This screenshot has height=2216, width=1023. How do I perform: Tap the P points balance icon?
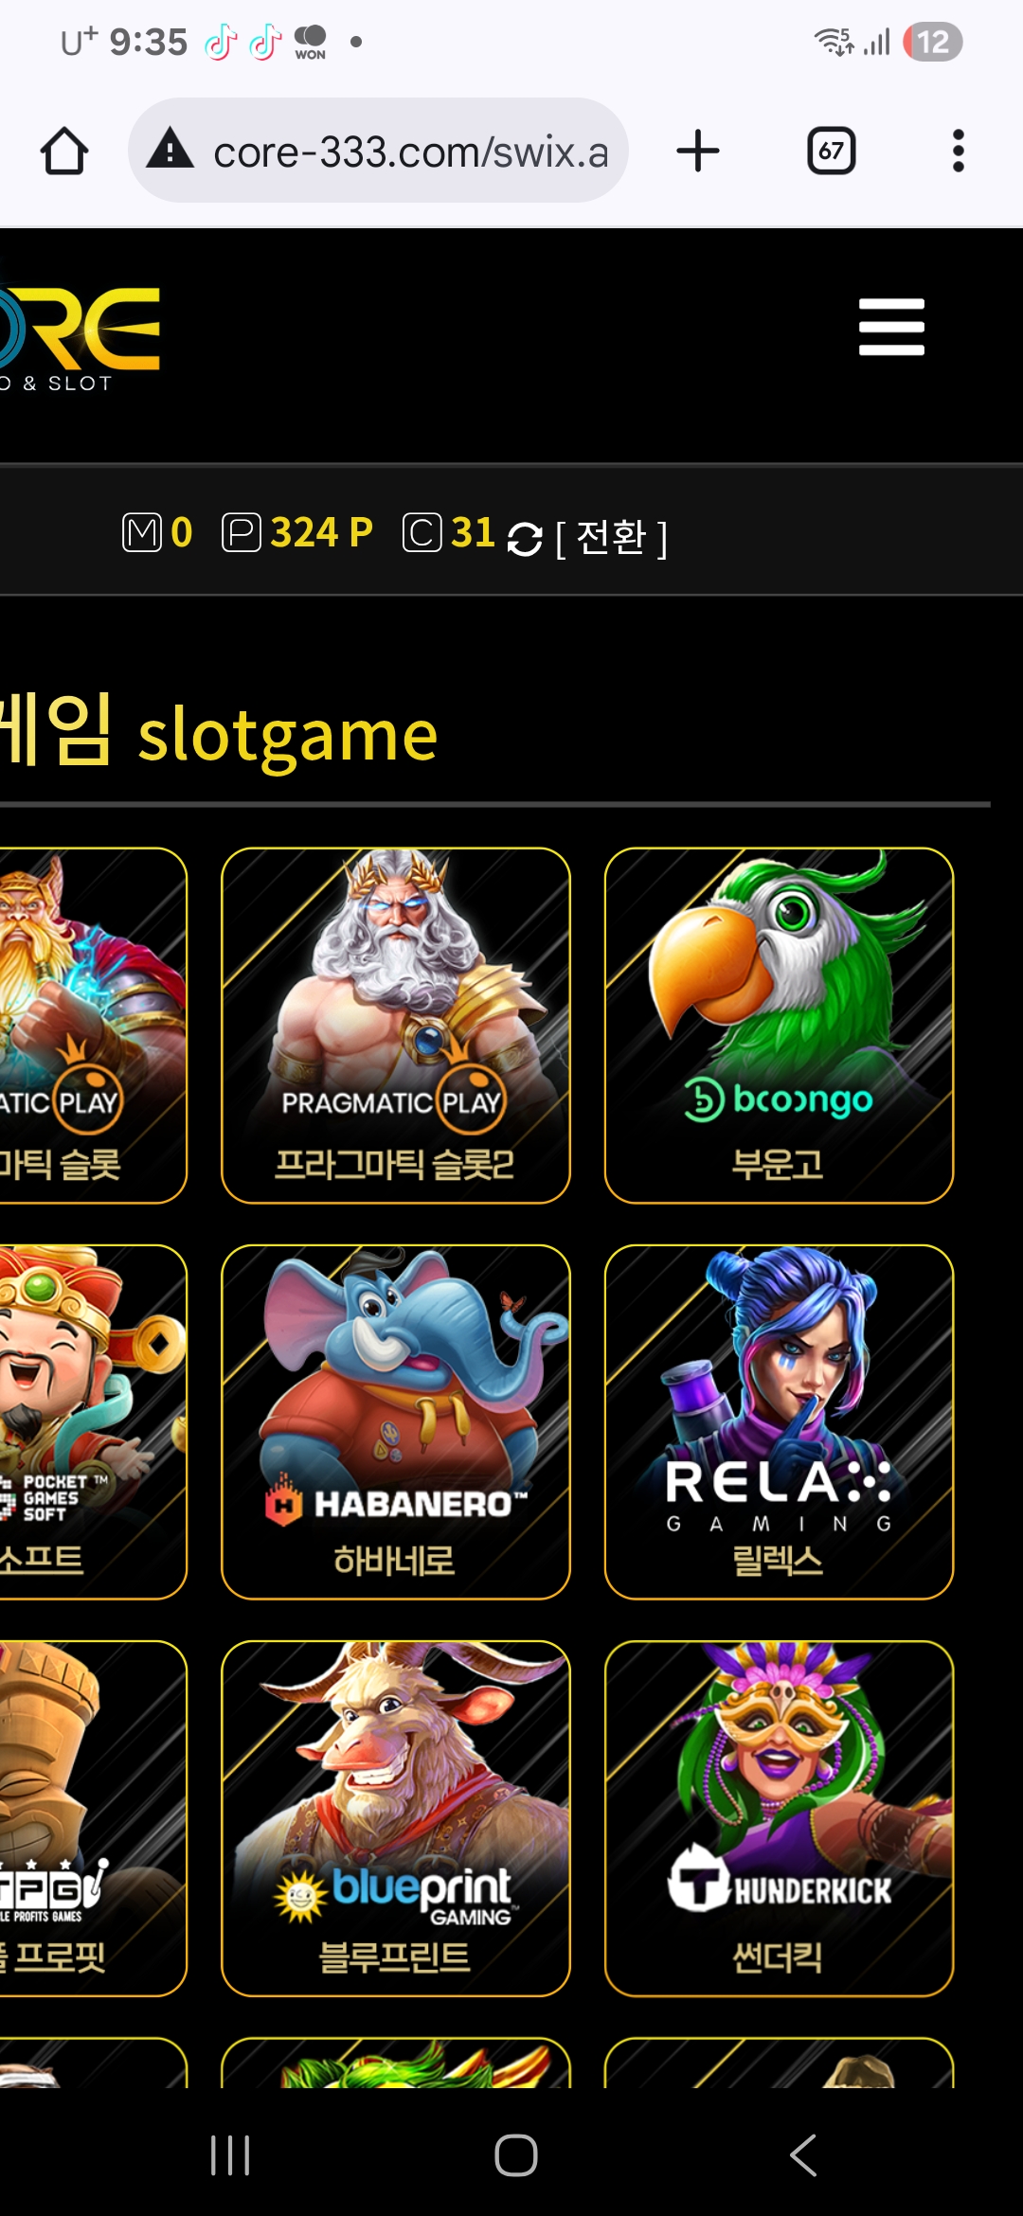click(242, 532)
